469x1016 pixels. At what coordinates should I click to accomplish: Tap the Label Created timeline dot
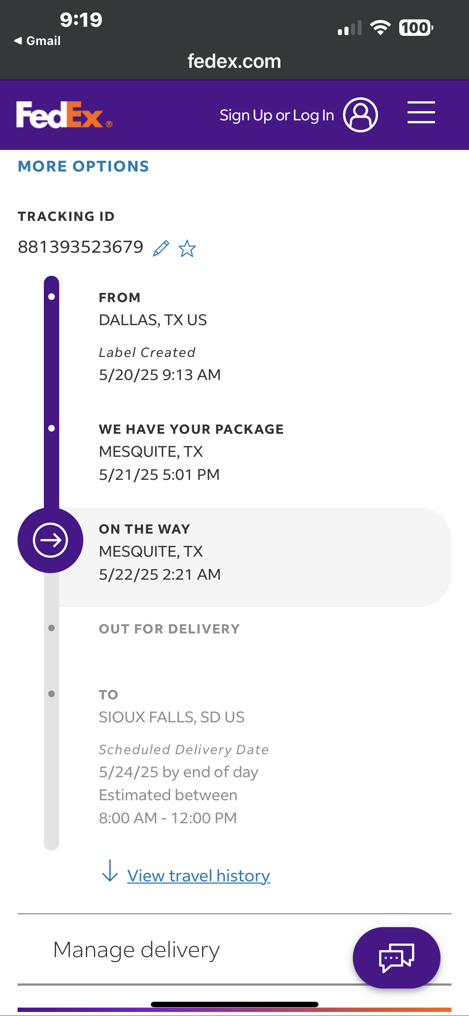tap(52, 297)
